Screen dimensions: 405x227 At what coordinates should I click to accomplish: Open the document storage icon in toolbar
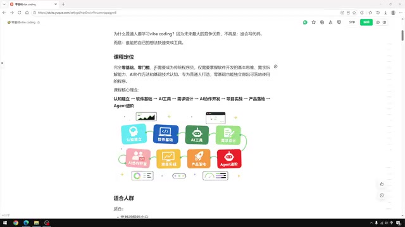click(x=322, y=23)
